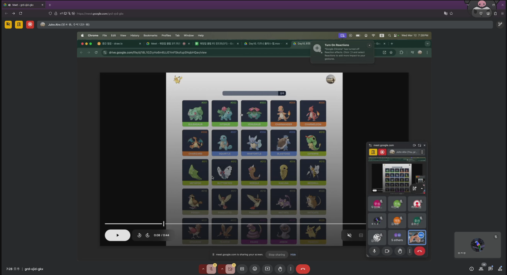Open the emoji reactions button
Screen dimensions: 507x275
coord(255,269)
